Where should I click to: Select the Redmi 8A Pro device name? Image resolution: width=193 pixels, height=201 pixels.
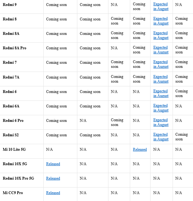click(14, 48)
